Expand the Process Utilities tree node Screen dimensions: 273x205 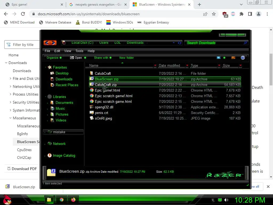(10, 94)
